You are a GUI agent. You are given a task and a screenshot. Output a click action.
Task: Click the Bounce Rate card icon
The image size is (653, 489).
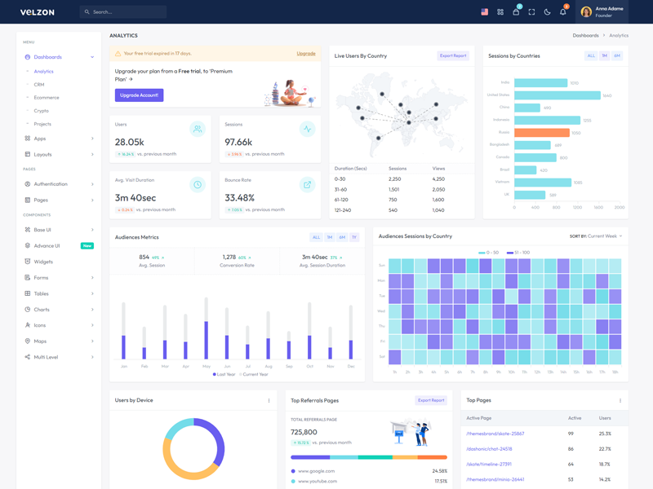tap(307, 185)
